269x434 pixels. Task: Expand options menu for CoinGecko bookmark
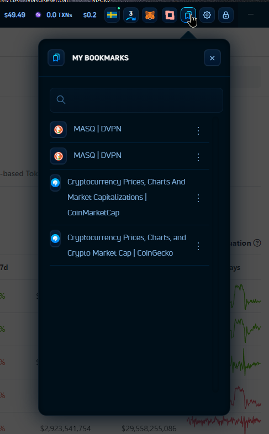click(x=198, y=246)
